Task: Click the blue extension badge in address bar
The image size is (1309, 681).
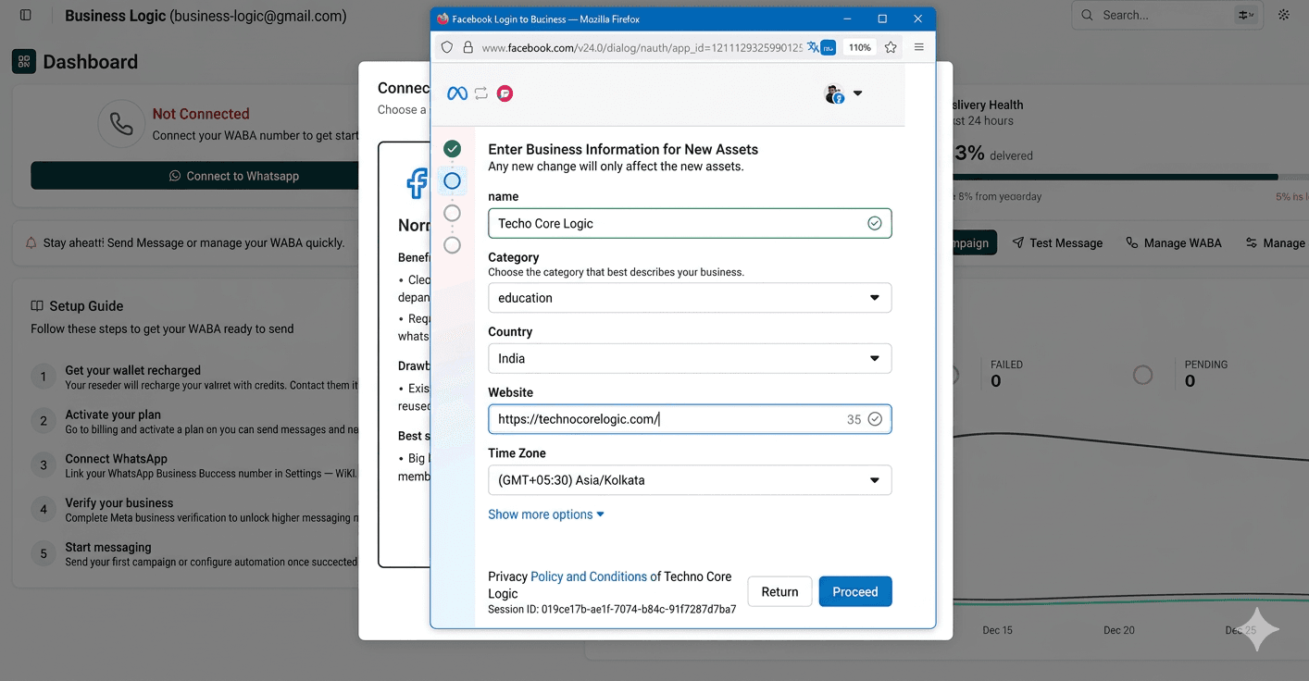Action: [829, 47]
